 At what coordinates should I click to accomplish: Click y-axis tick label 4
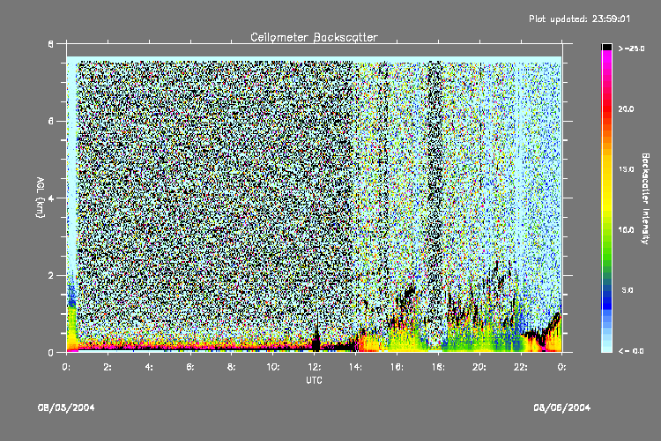[51, 198]
